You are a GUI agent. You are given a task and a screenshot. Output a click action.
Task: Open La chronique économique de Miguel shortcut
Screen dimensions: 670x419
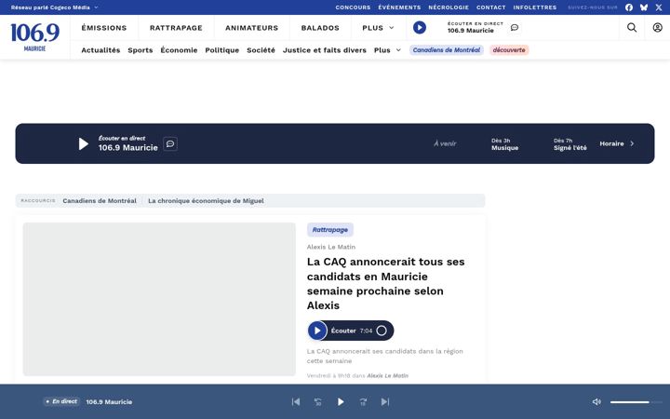206,200
